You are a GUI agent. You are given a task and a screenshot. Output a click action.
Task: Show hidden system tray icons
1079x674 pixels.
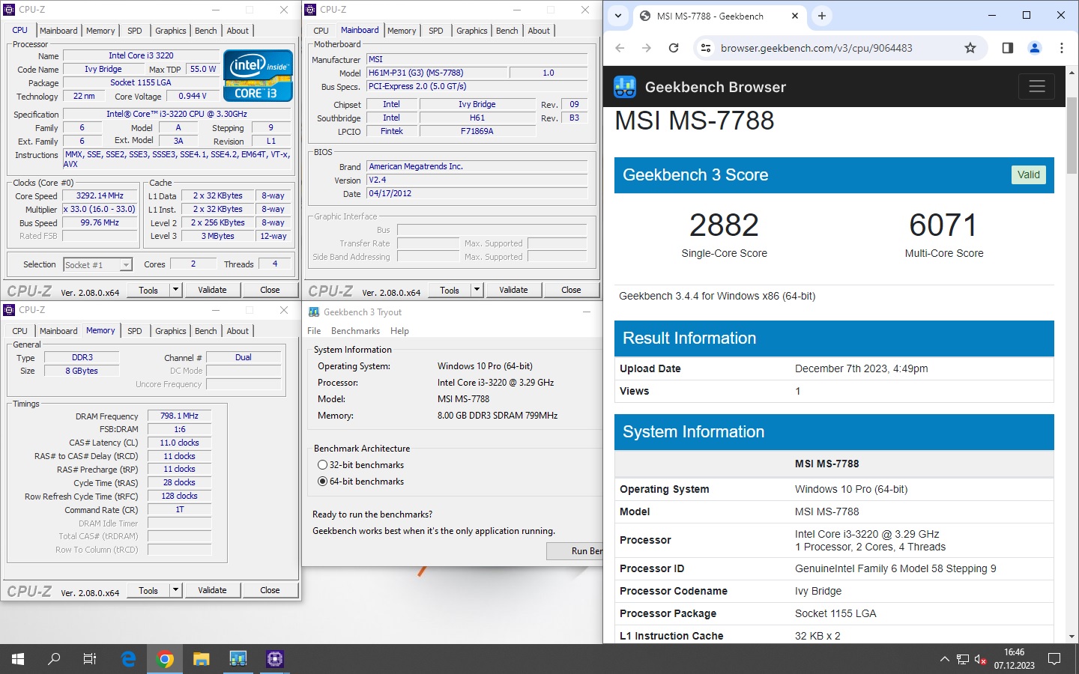[x=944, y=659]
